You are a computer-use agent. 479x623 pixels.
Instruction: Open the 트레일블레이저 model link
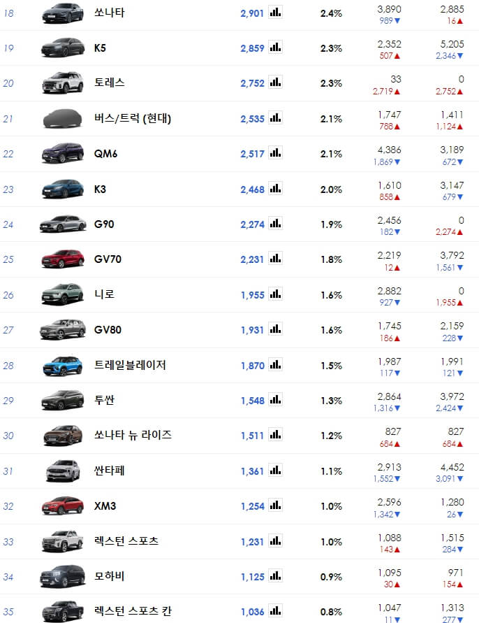pos(130,365)
